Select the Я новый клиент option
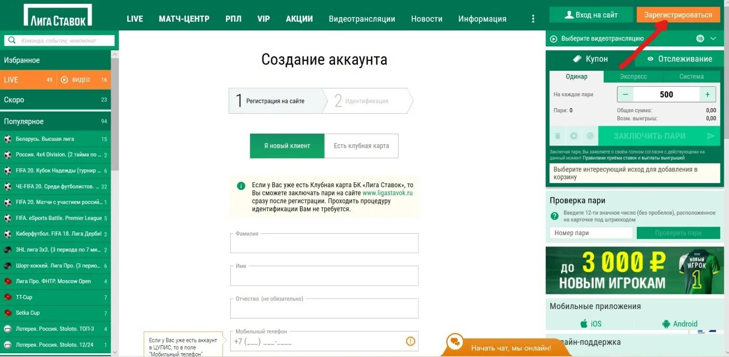 (287, 146)
